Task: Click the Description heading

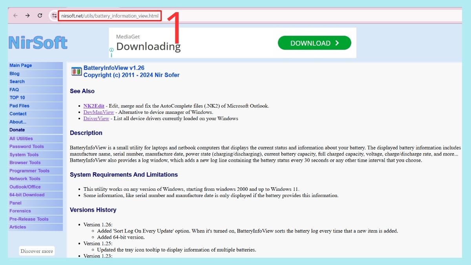Action: (x=86, y=133)
